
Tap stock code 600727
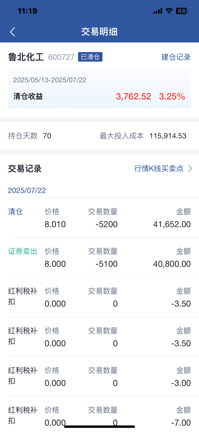(x=61, y=57)
